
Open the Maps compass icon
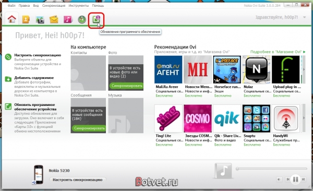(82, 19)
